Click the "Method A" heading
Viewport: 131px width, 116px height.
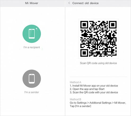(x=75, y=82)
